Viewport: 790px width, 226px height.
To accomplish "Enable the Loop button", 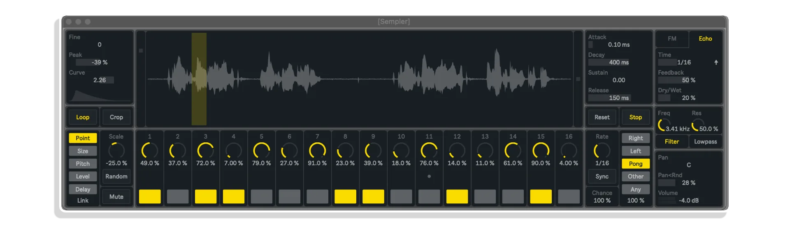I will point(83,117).
